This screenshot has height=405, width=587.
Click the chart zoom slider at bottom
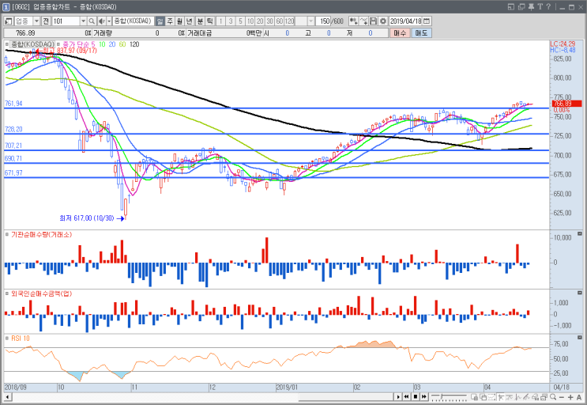click(449, 397)
